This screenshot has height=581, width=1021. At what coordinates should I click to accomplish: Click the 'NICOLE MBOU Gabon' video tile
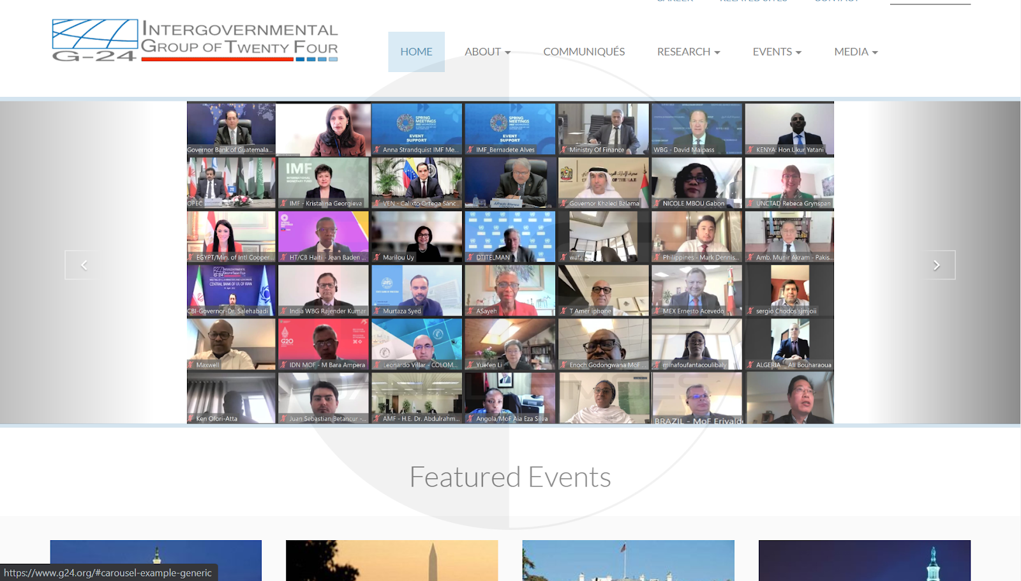pyautogui.click(x=696, y=183)
